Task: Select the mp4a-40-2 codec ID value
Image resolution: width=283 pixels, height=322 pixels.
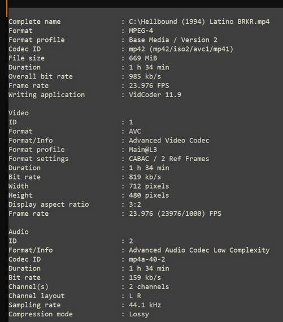Action: pos(147,259)
